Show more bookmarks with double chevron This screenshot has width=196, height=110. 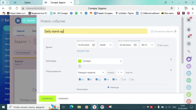click(x=193, y=13)
